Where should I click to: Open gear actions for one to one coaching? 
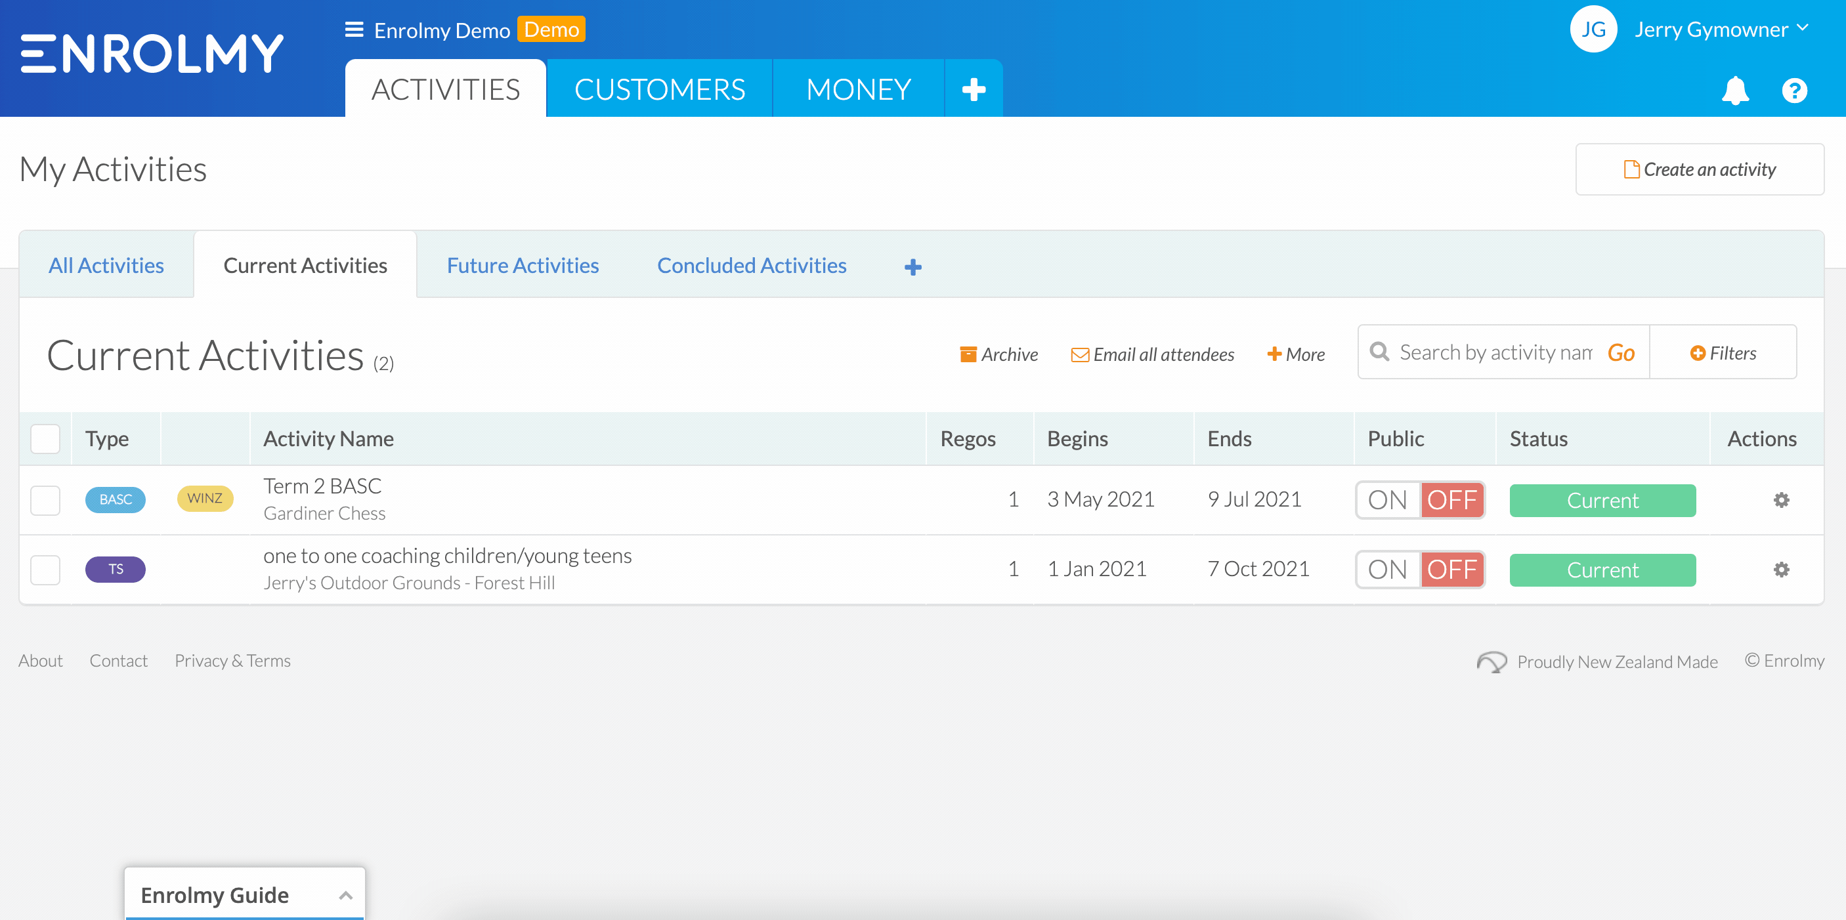(x=1781, y=569)
